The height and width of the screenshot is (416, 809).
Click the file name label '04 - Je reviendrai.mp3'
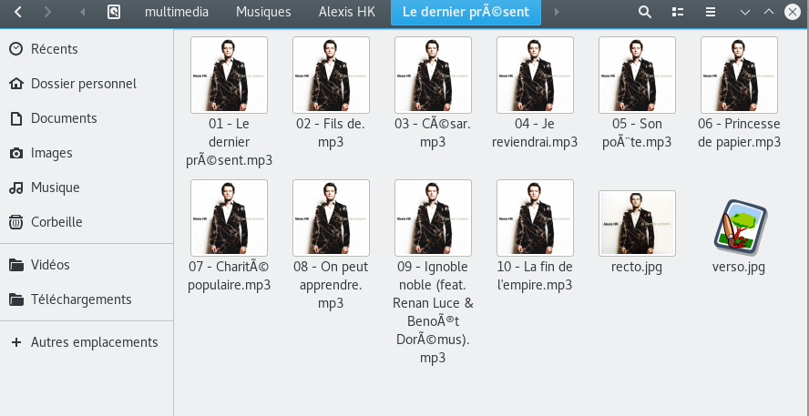coord(535,133)
